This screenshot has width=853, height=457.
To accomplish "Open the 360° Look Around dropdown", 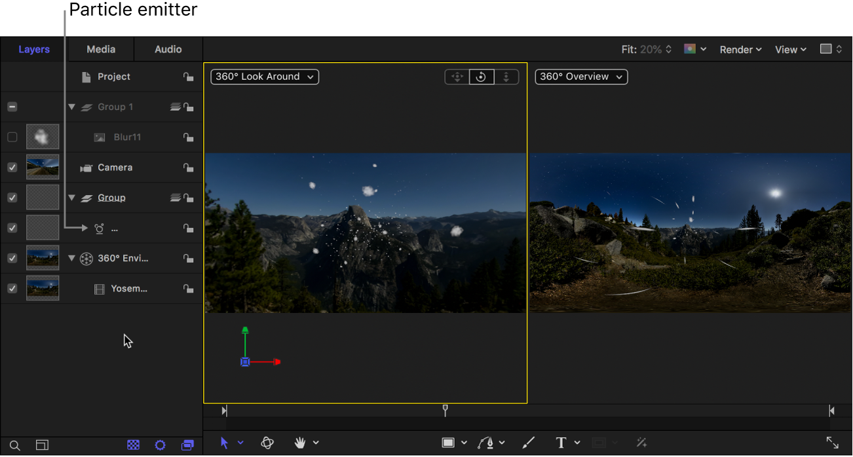I will click(x=264, y=77).
